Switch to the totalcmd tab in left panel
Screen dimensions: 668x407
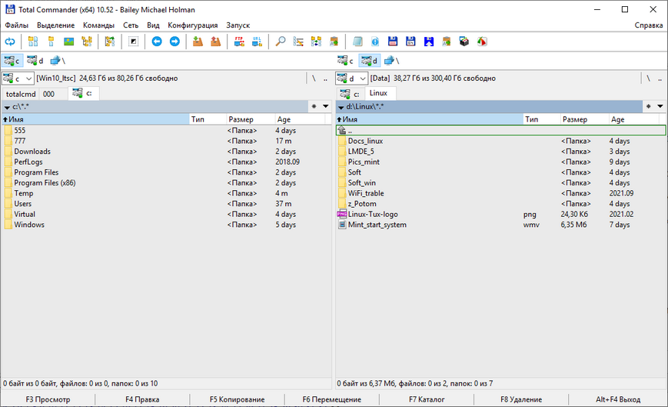pyautogui.click(x=21, y=93)
